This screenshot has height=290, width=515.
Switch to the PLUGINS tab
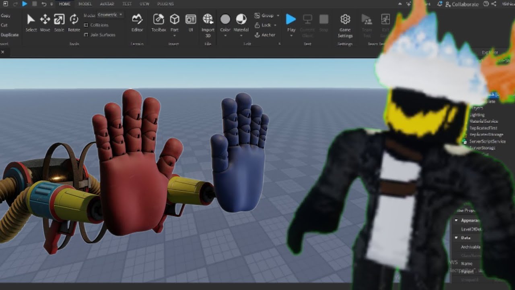click(166, 4)
